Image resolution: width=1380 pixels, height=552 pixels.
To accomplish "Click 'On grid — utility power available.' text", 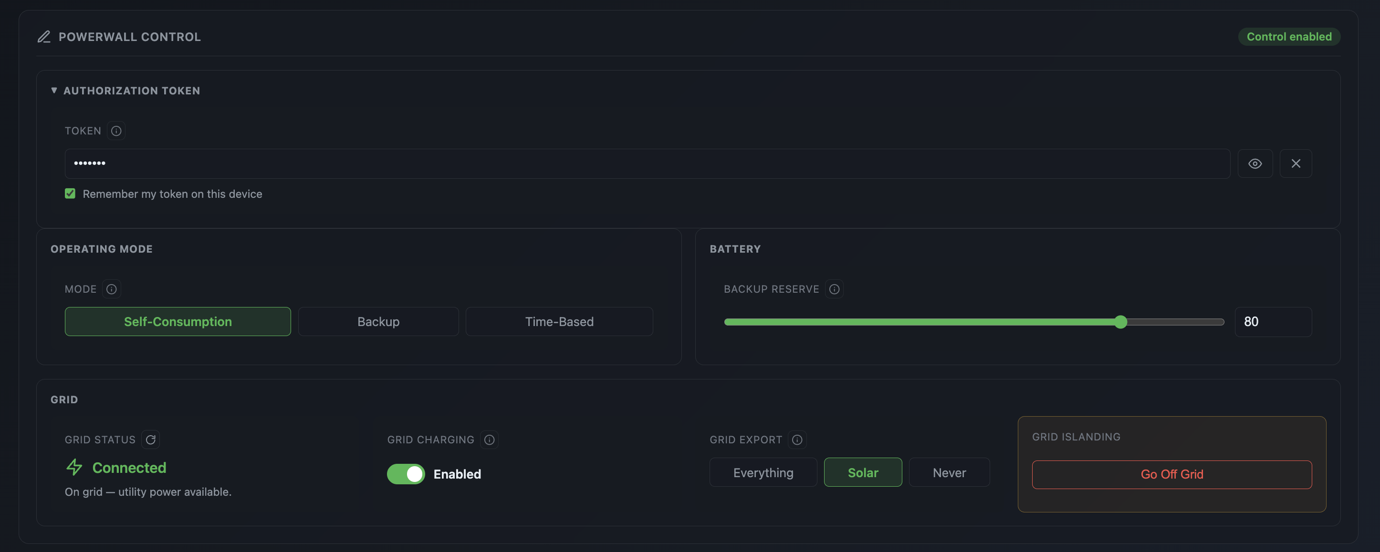I will pyautogui.click(x=148, y=492).
